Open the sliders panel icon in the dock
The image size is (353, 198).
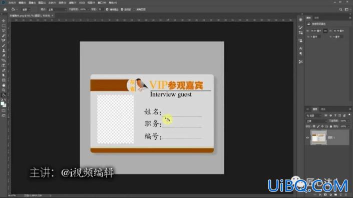pos(300,33)
